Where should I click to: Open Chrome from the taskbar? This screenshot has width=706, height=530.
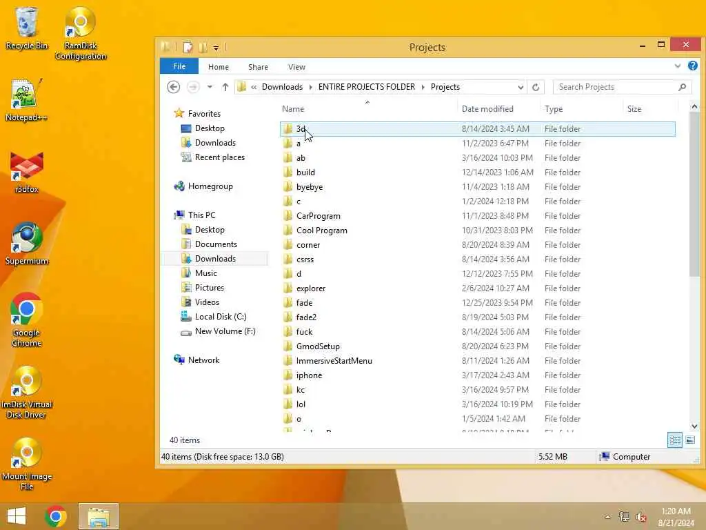[x=56, y=516]
